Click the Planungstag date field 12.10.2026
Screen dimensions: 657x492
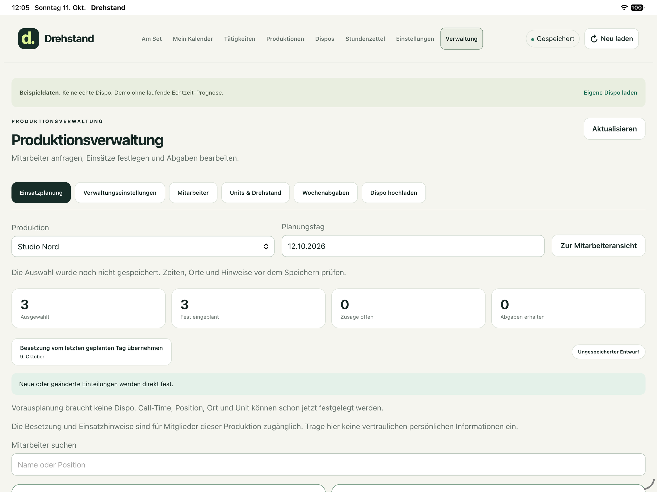pos(413,246)
